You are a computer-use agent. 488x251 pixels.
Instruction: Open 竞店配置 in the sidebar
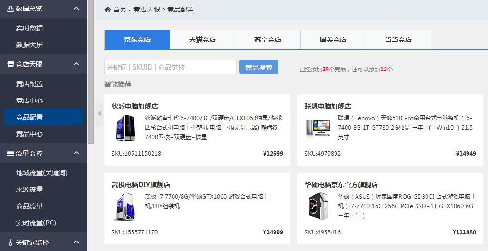point(30,84)
